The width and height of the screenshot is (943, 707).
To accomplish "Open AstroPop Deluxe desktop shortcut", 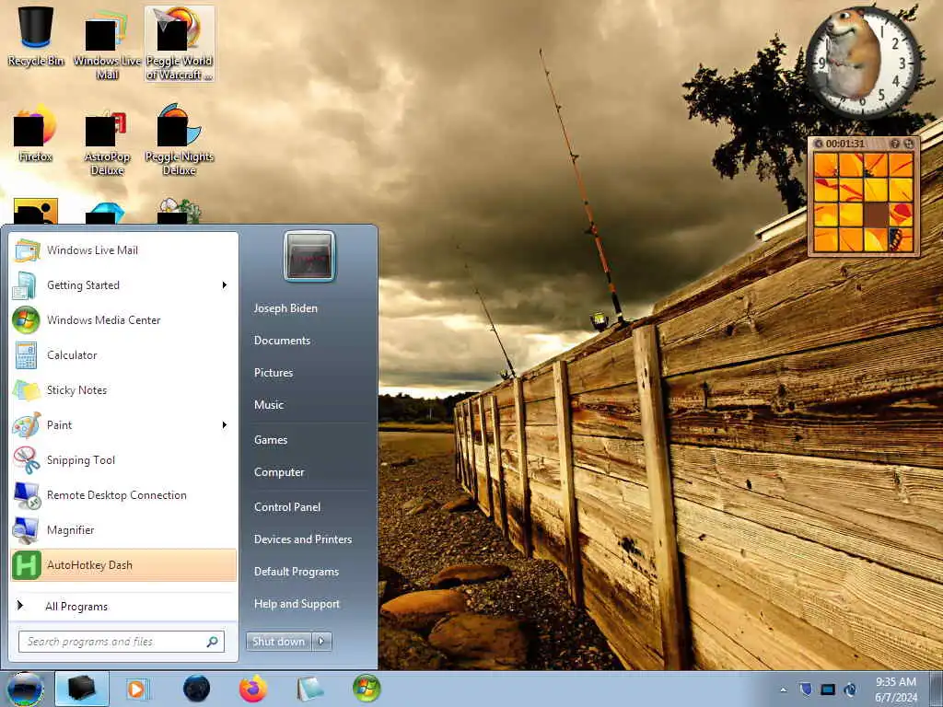I will (x=107, y=140).
